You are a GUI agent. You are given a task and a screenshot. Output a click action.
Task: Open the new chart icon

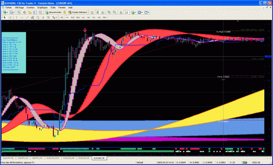pyautogui.click(x=4, y=12)
